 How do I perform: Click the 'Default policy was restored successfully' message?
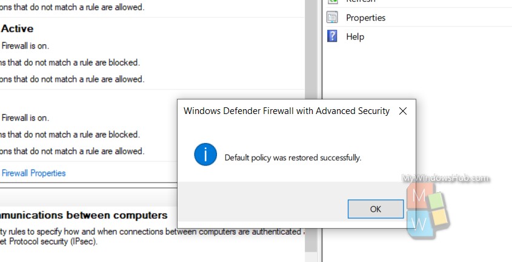293,158
